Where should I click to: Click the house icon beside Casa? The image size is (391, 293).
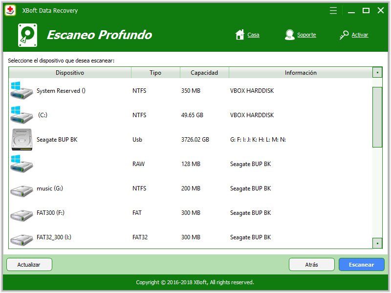click(239, 35)
